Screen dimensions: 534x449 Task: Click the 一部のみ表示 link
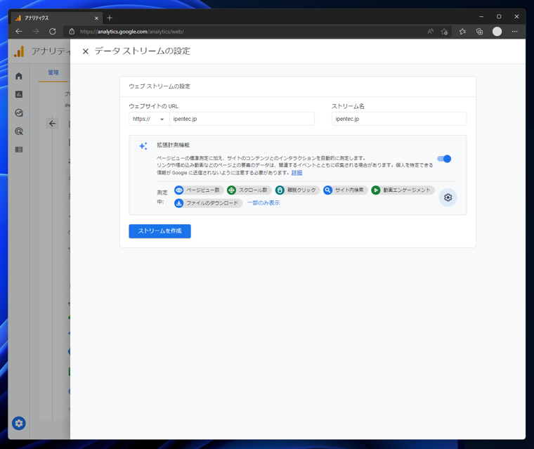tap(263, 202)
